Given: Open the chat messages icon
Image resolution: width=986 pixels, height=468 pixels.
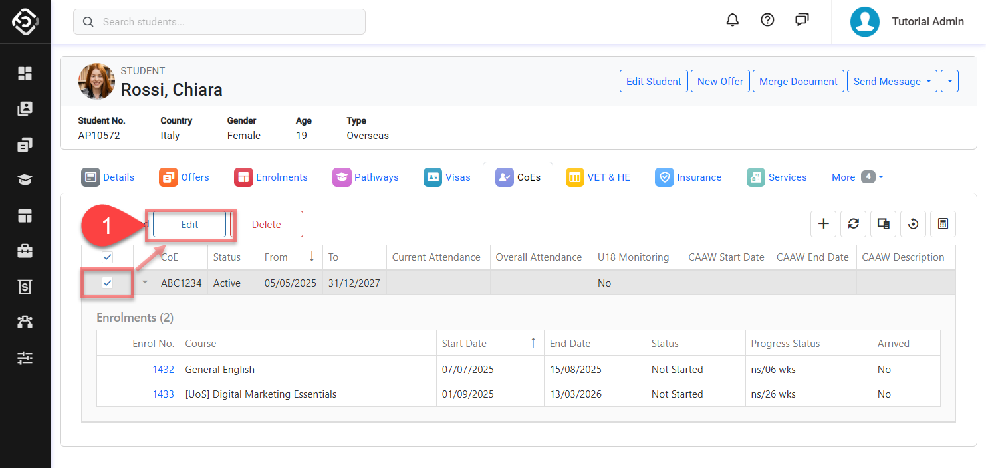Looking at the screenshot, I should pyautogui.click(x=802, y=20).
